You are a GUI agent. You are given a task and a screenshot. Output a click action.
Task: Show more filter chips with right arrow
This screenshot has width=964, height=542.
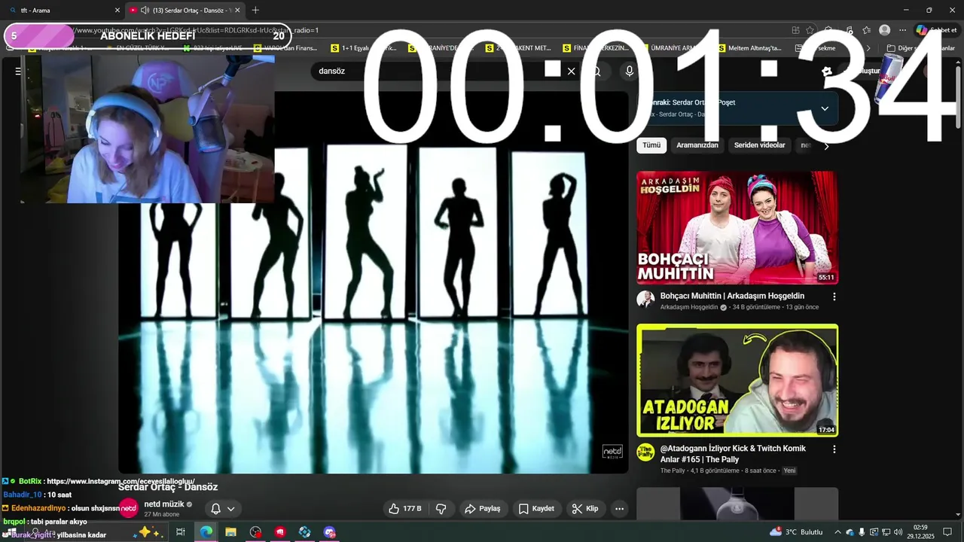[826, 146]
